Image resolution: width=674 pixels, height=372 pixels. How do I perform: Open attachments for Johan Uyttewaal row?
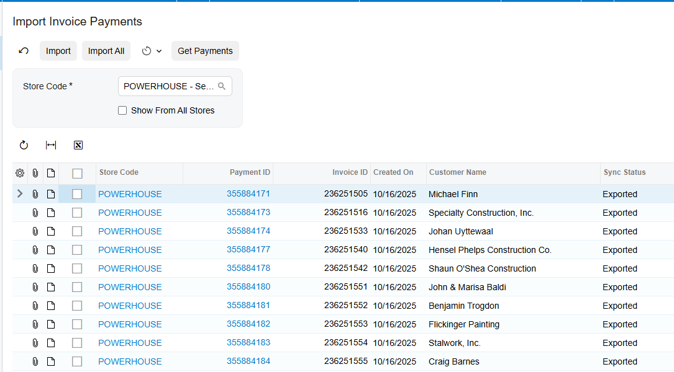coord(35,231)
